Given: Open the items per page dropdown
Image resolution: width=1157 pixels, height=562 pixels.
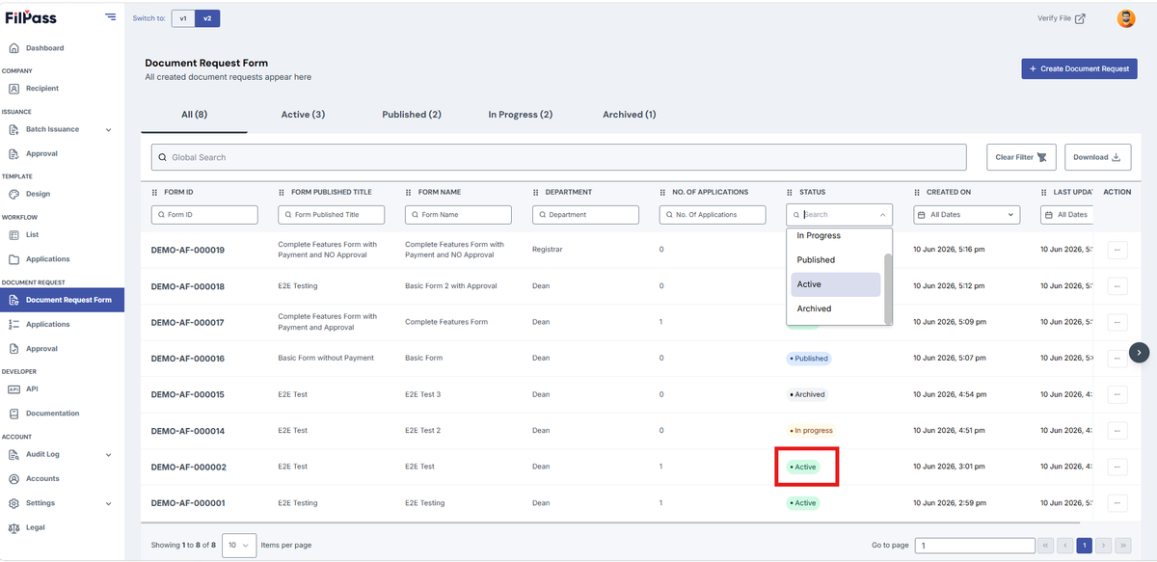Looking at the screenshot, I should tap(239, 546).
